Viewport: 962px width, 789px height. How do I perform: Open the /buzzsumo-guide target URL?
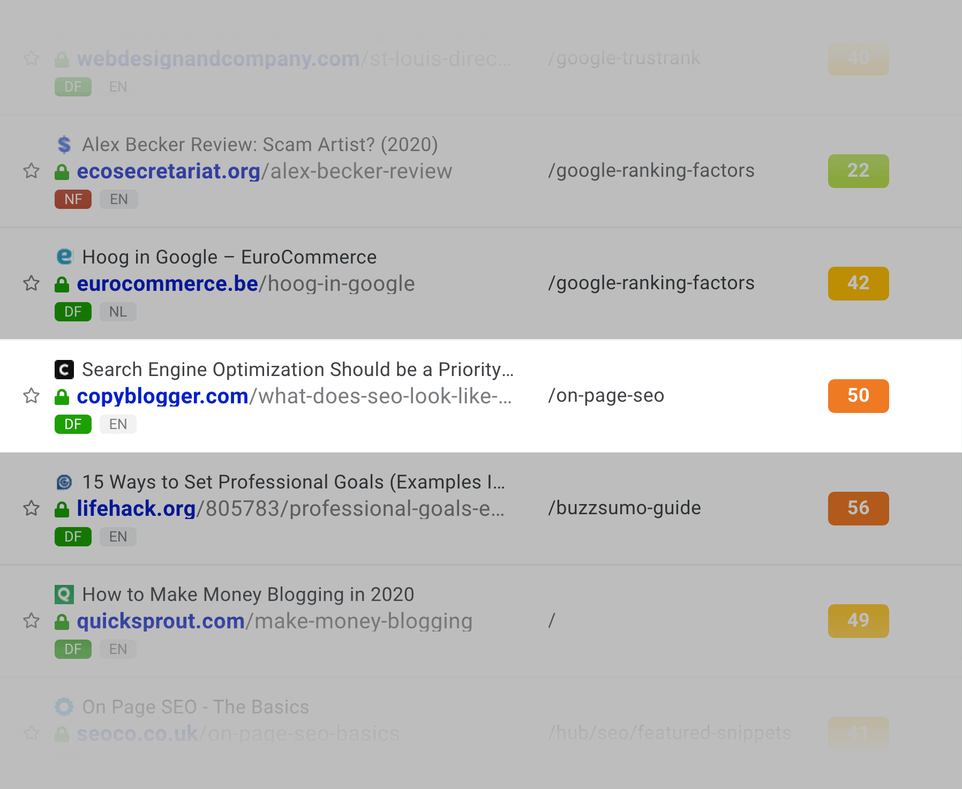(x=624, y=508)
